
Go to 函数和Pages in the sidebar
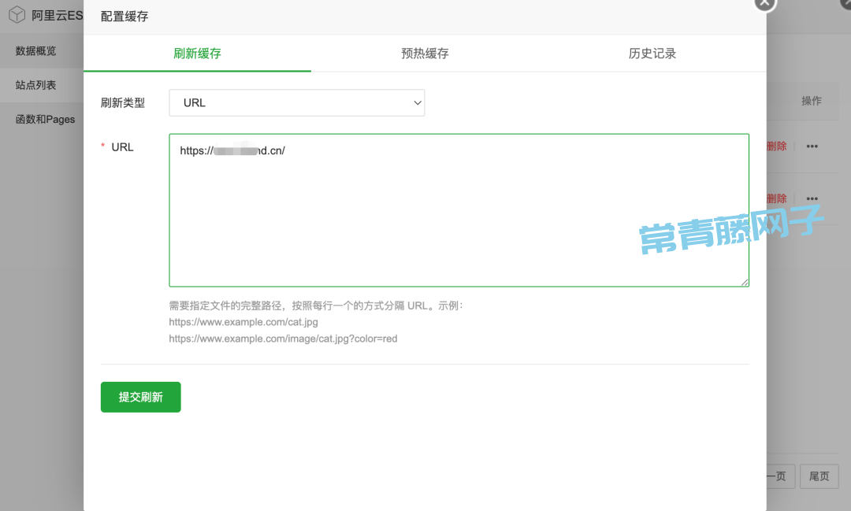45,120
